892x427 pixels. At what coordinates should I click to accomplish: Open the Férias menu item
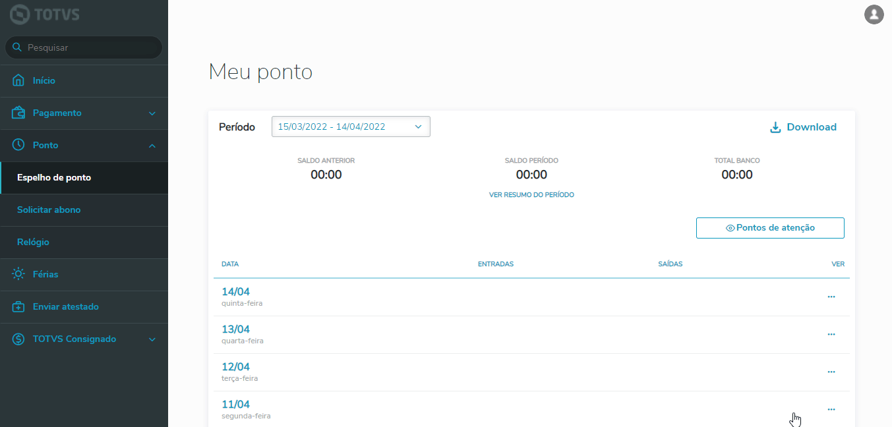tap(84, 274)
